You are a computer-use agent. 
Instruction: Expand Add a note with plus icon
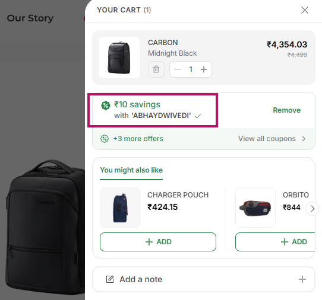[302, 279]
